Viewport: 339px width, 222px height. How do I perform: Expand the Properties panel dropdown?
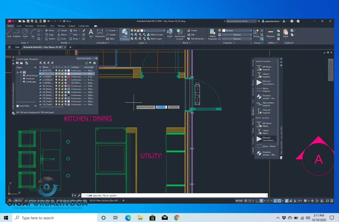coord(229,43)
